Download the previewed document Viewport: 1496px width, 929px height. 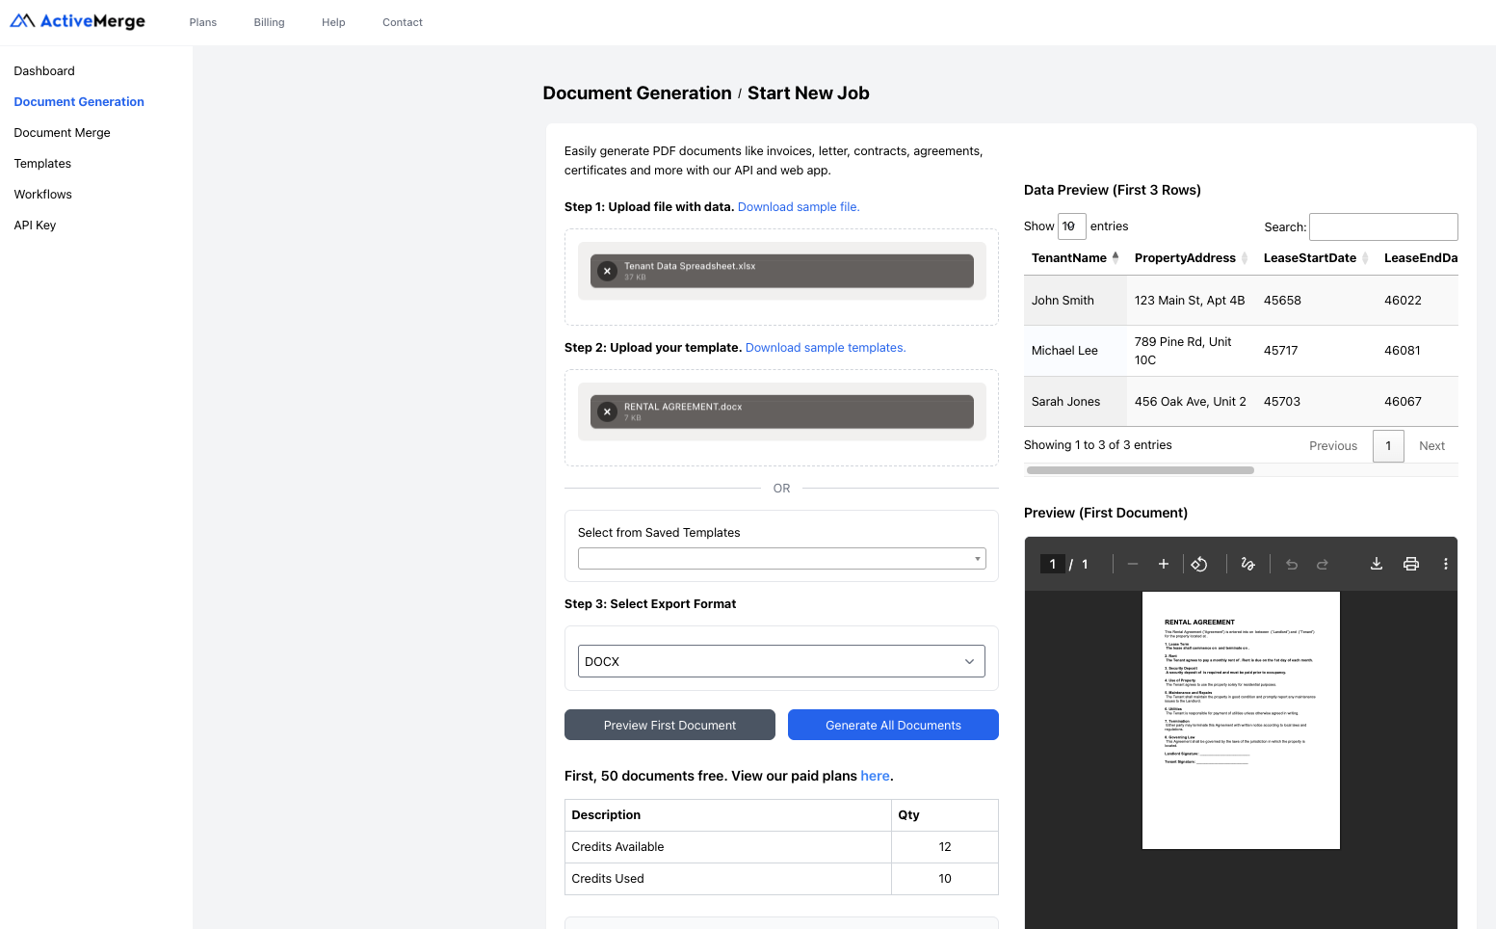(1377, 564)
